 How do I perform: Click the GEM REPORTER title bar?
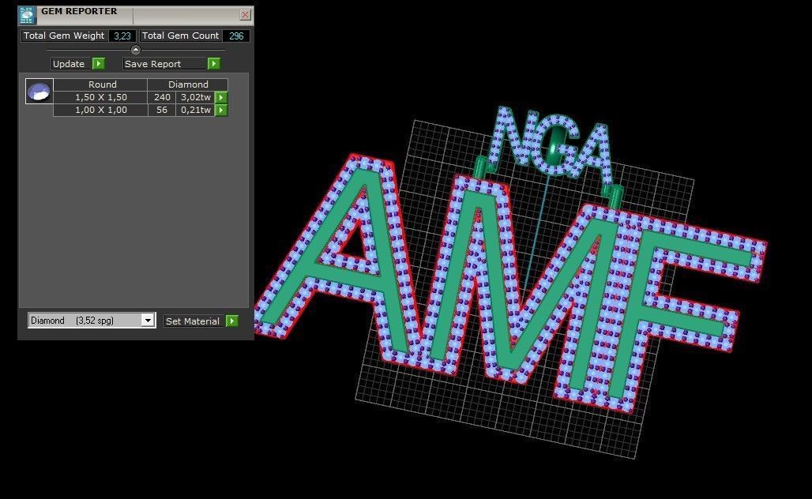137,14
